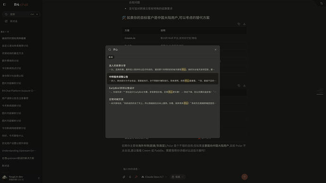Open the Claude Opus model selector
The height and width of the screenshot is (183, 326).
[154, 177]
